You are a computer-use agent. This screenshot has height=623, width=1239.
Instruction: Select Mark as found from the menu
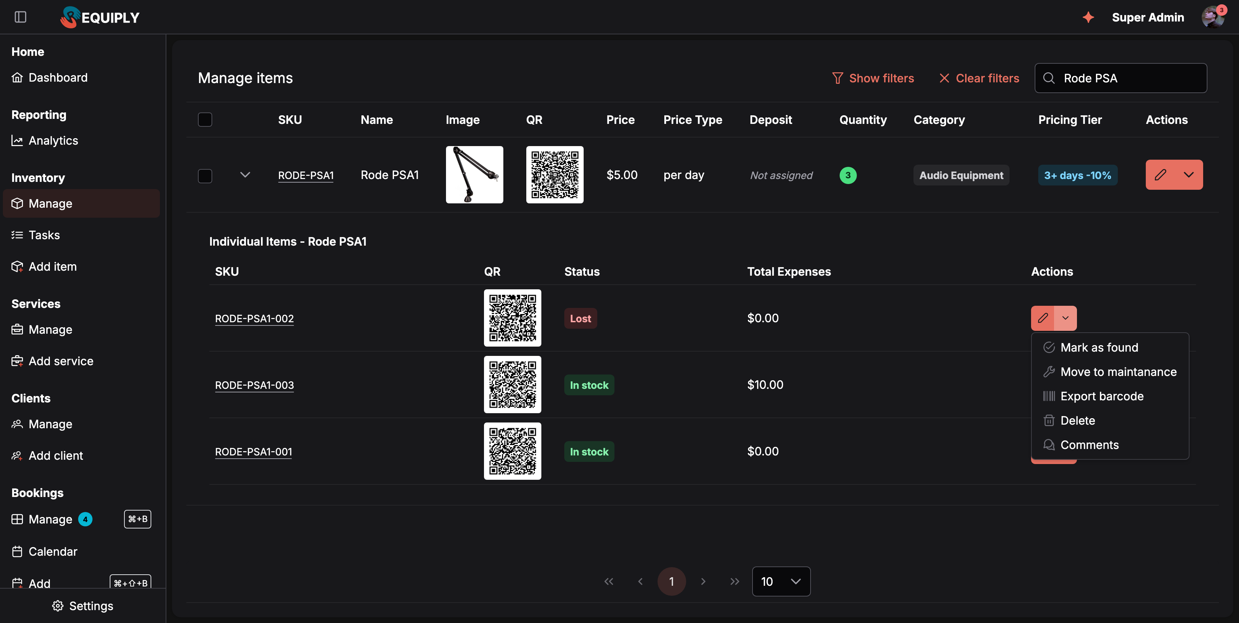click(1110, 347)
